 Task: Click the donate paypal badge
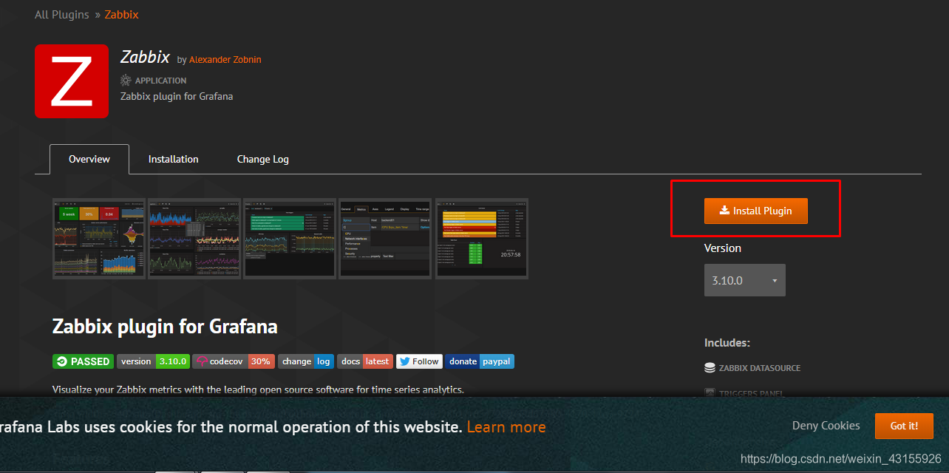point(480,361)
